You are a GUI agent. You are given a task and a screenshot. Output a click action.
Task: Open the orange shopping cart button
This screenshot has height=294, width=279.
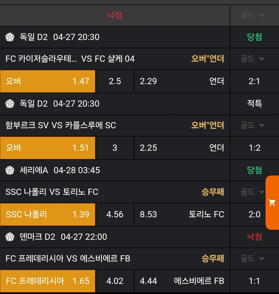point(272,203)
